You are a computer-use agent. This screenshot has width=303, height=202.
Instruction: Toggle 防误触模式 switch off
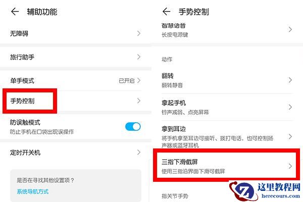[x=133, y=127]
